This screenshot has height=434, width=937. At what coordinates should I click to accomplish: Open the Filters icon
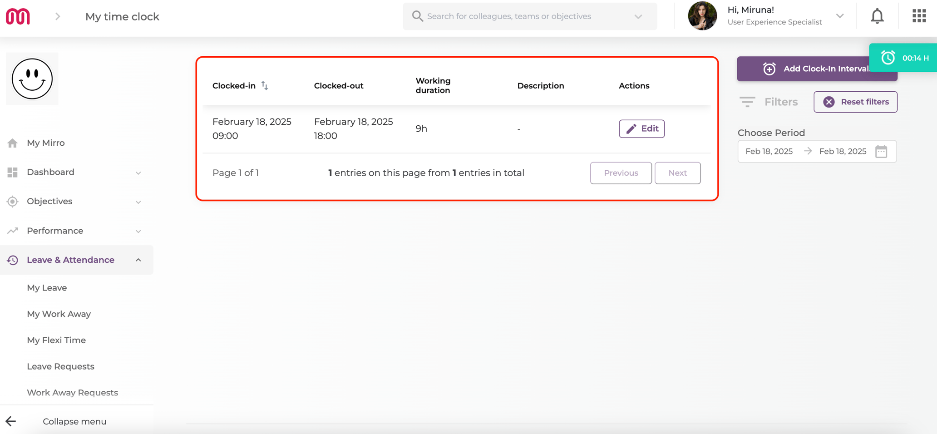coord(747,102)
